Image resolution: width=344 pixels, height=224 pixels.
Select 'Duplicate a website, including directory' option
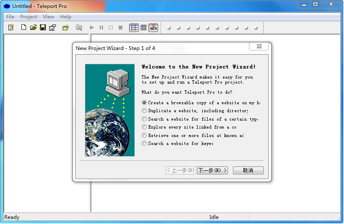pyautogui.click(x=144, y=111)
